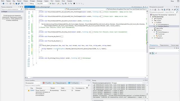Open the Файл menu
The image size is (180, 101).
click(3, 1)
